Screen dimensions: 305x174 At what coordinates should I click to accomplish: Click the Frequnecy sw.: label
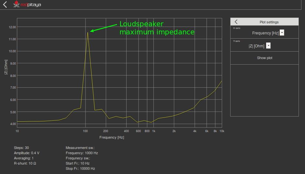78,158
